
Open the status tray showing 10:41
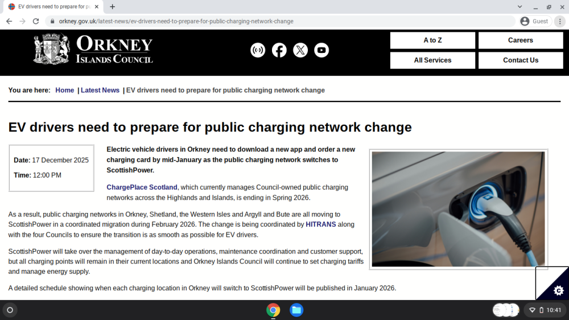tap(545, 310)
